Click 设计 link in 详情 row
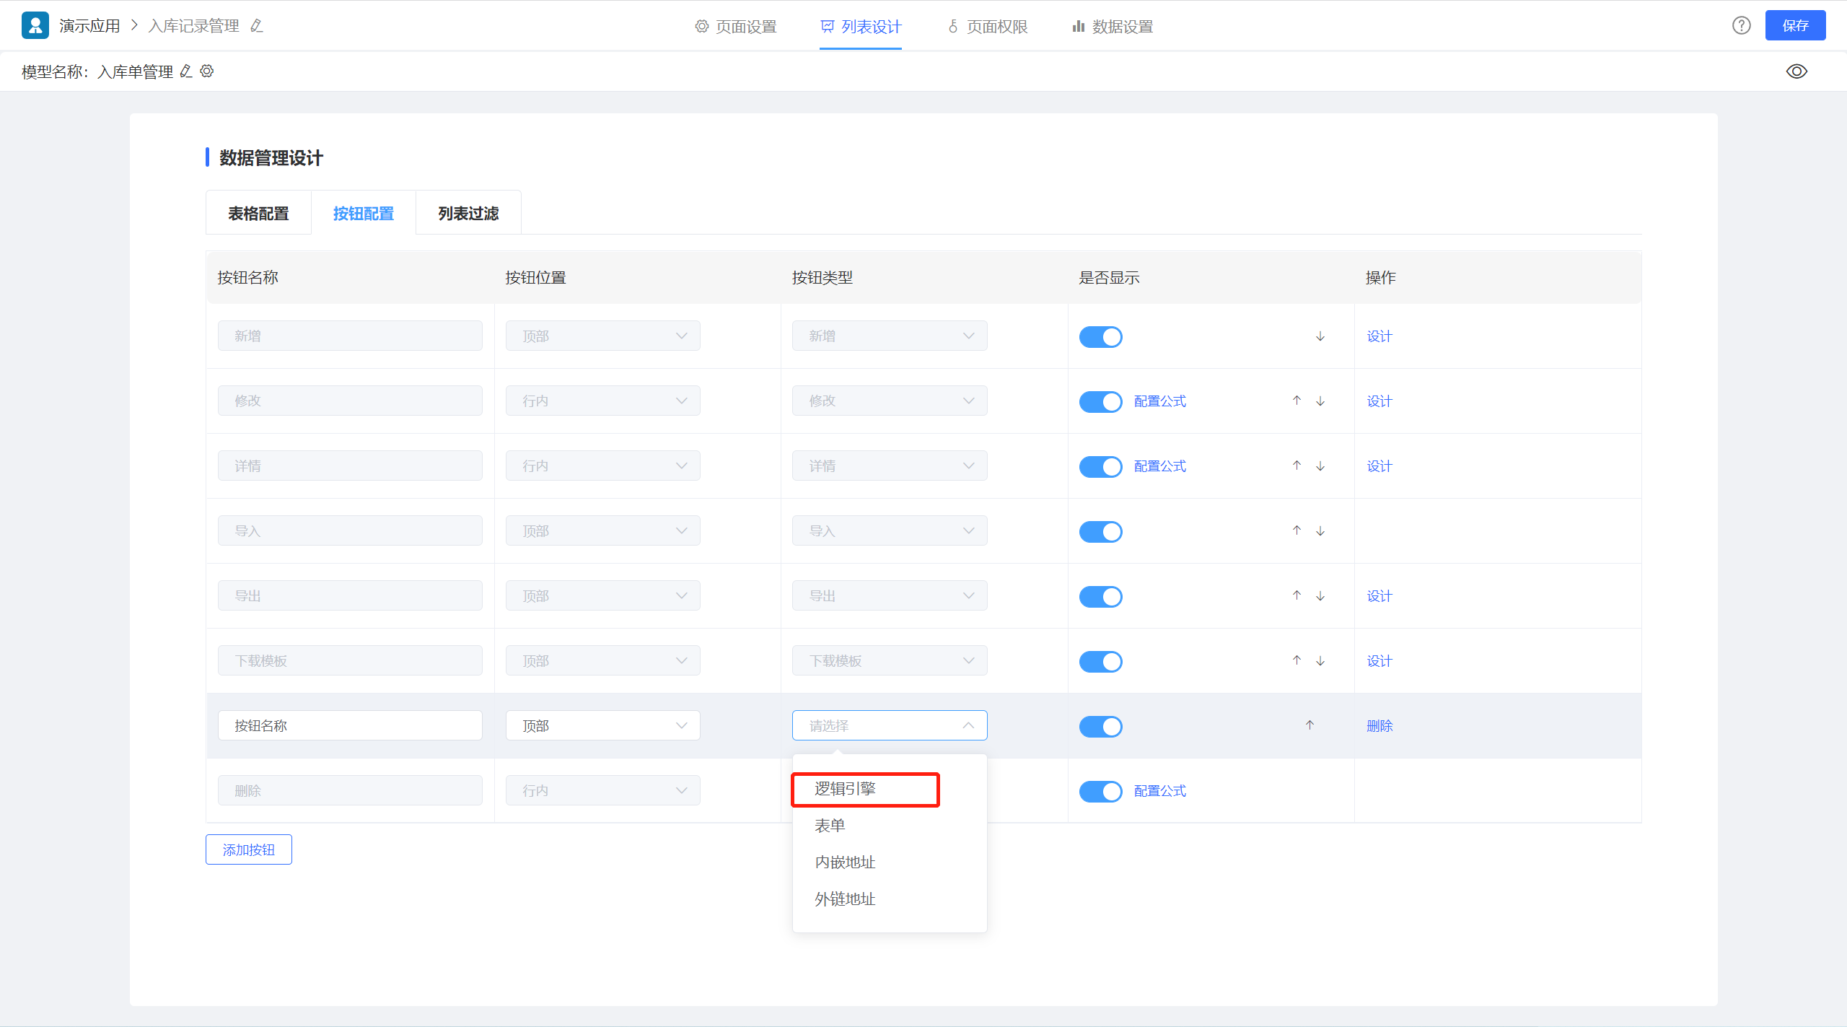 click(1379, 466)
